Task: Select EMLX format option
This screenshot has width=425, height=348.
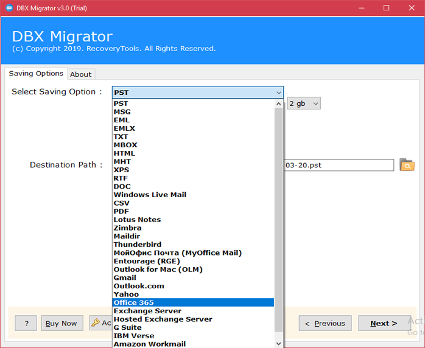Action: pyautogui.click(x=193, y=128)
